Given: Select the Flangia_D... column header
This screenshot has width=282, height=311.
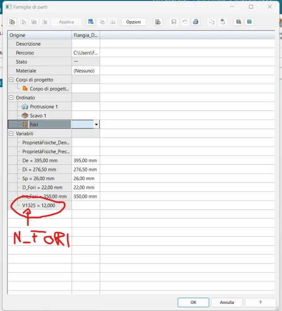Looking at the screenshot, I should pyautogui.click(x=85, y=35).
